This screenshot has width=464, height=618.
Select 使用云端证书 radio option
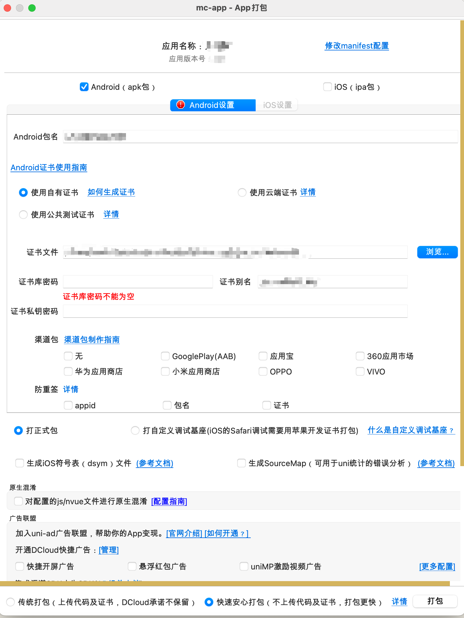point(242,192)
